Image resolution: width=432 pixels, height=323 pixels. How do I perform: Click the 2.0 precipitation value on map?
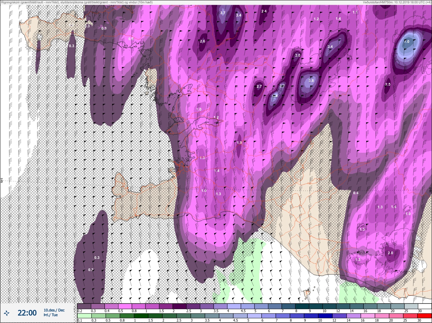[390, 253]
